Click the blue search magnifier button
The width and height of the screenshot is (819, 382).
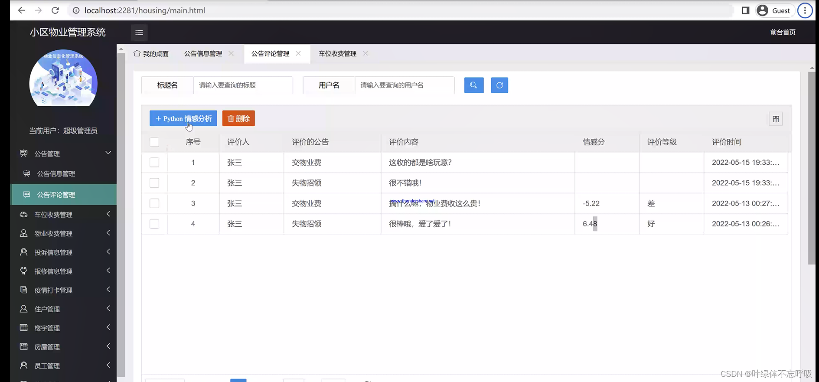click(474, 85)
